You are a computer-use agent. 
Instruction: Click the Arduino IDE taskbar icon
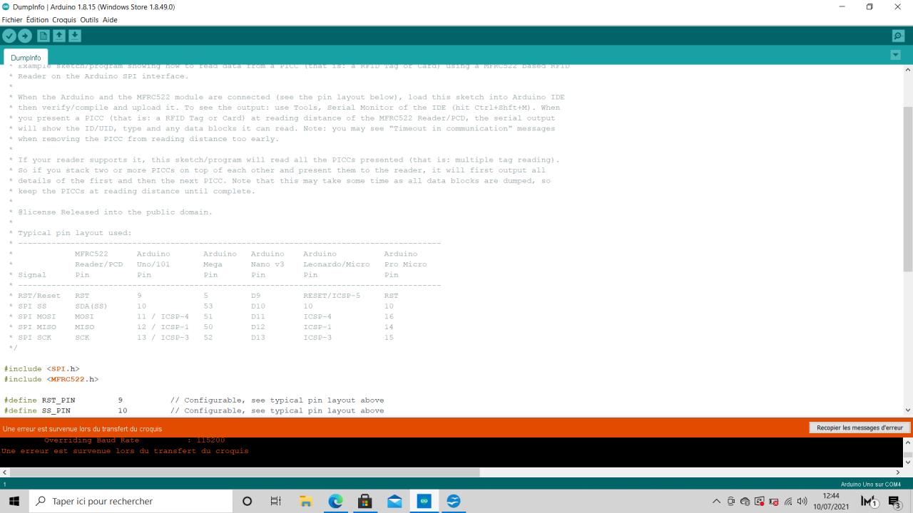tap(424, 502)
